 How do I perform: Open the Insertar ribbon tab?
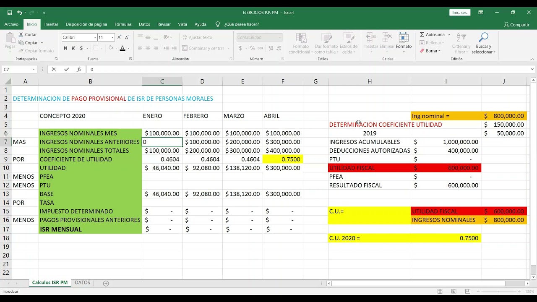(x=51, y=24)
